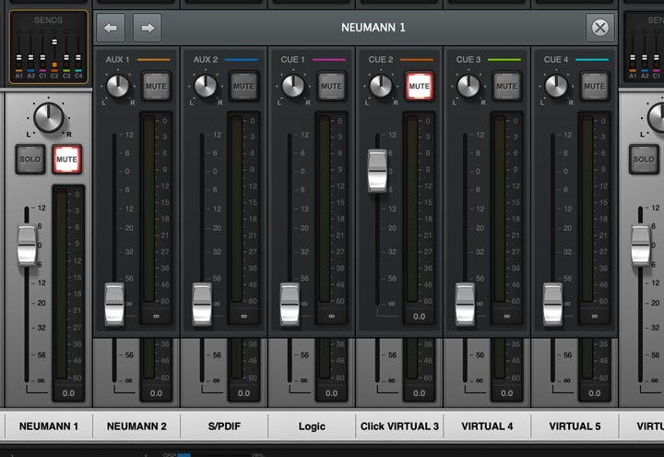Screen dimensions: 664x457
Task: Mute the AUX 1 send
Action: tap(156, 86)
